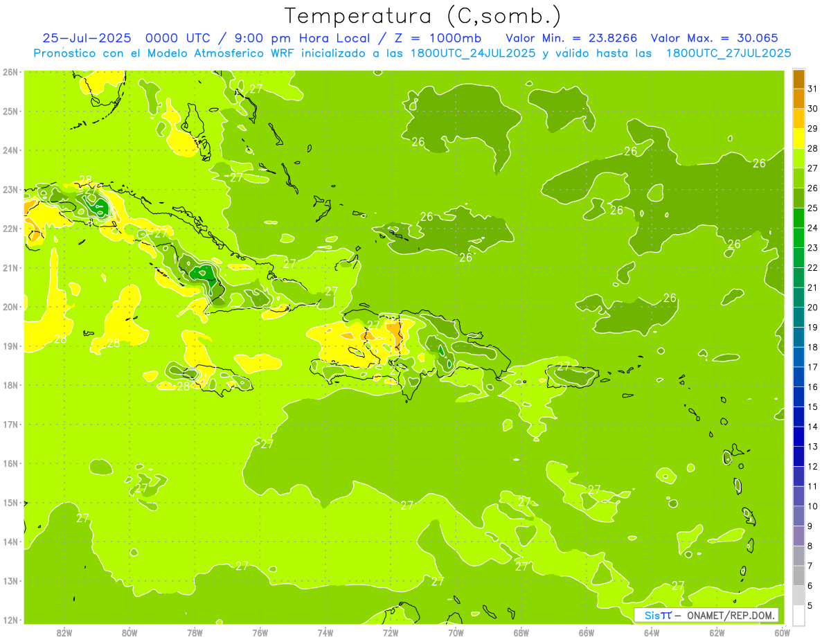This screenshot has height=642, width=831.
Task: Click the 78W longitude axis label
Action: pyautogui.click(x=195, y=632)
